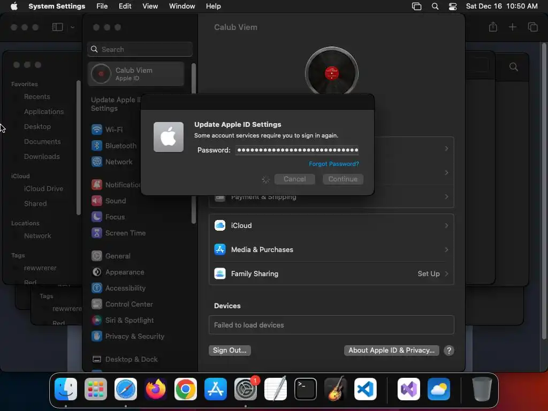Open Notifications in settings sidebar
The width and height of the screenshot is (548, 411).
pos(116,185)
